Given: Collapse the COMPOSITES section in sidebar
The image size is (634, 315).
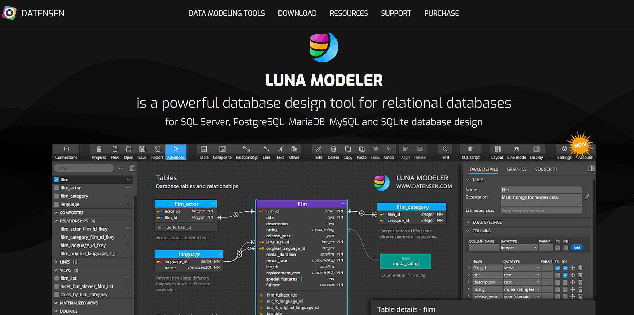Looking at the screenshot, I should coord(56,213).
